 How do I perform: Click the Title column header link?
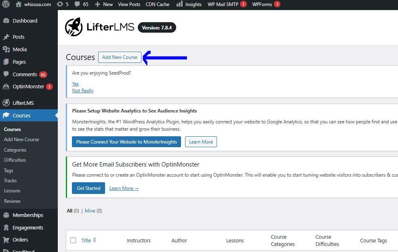[x=86, y=240]
